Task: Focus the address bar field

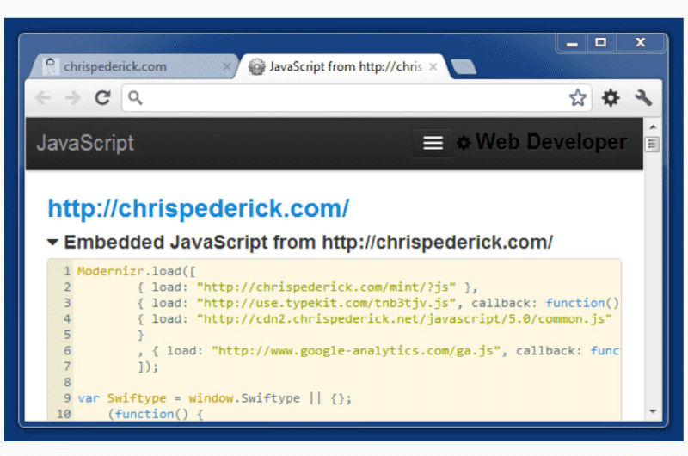Action: tap(356, 97)
